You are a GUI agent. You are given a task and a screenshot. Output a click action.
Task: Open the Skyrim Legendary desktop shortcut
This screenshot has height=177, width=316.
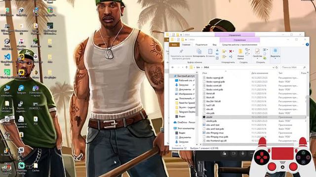(21, 106)
